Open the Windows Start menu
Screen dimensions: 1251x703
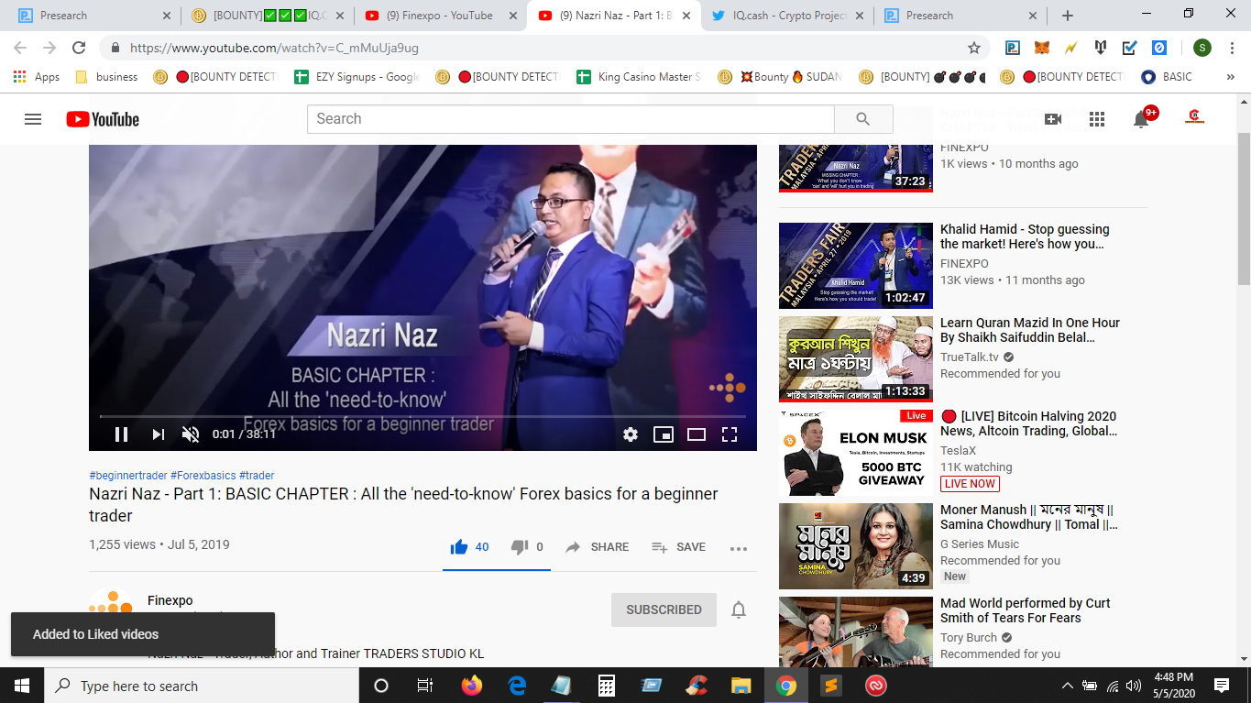22,686
